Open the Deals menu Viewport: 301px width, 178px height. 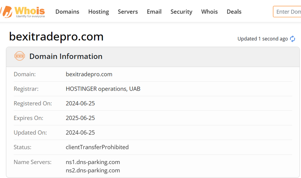tap(234, 12)
